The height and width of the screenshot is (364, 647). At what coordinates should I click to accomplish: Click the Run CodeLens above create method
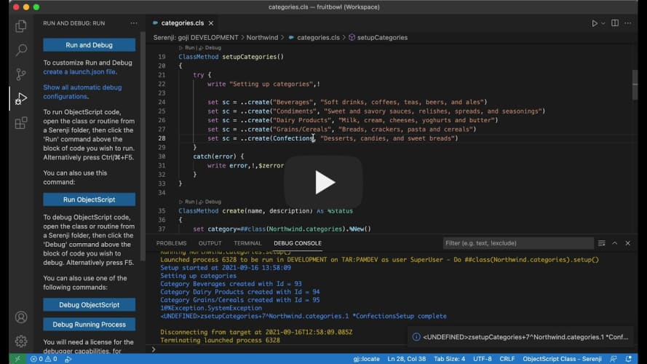(189, 202)
